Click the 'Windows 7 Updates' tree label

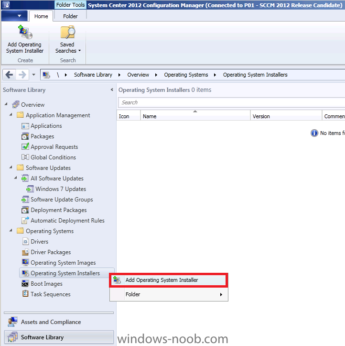(61, 189)
